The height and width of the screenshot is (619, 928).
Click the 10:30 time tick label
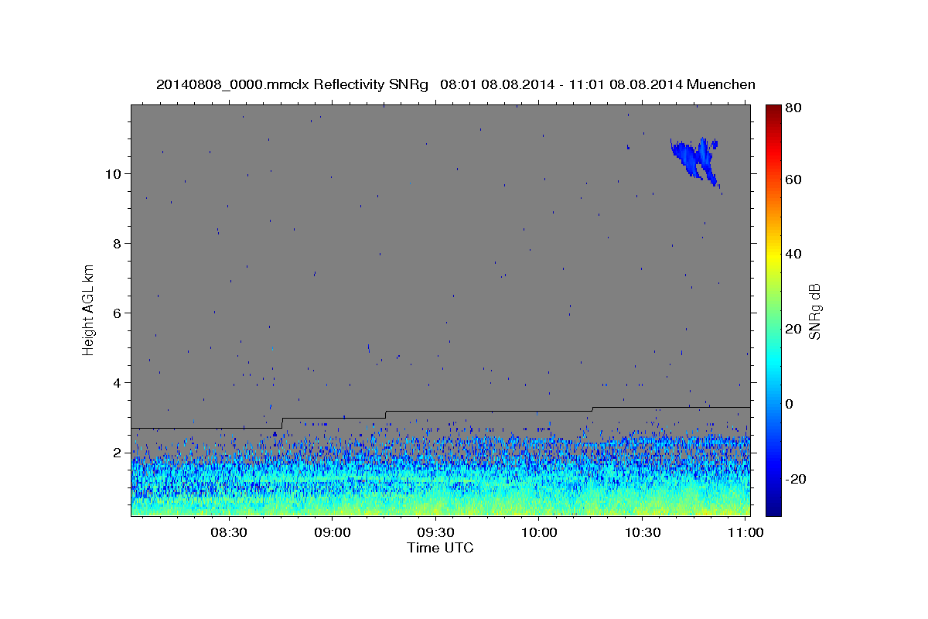click(x=642, y=532)
